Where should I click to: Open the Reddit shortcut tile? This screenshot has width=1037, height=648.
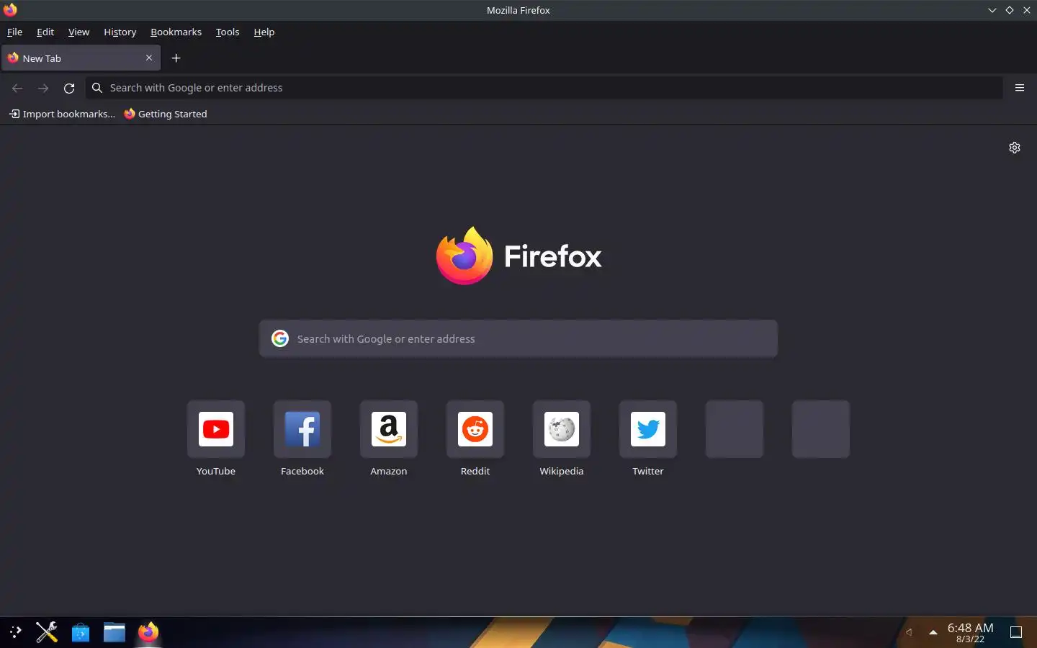click(475, 429)
